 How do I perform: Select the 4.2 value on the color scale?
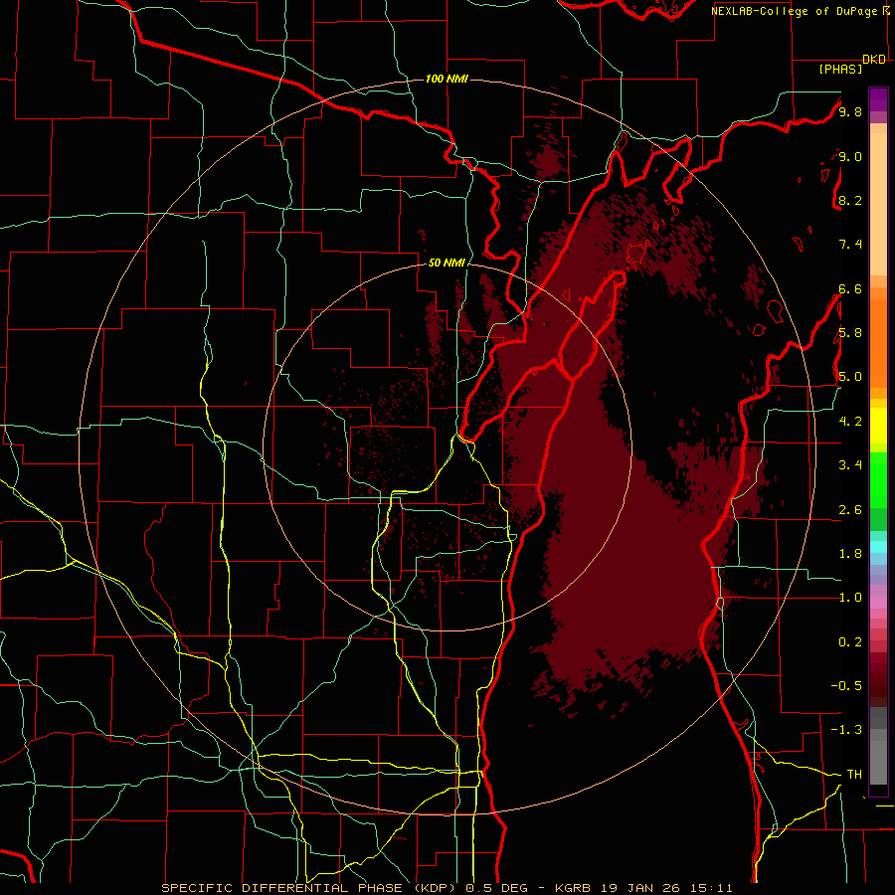850,422
